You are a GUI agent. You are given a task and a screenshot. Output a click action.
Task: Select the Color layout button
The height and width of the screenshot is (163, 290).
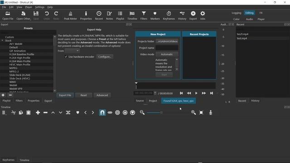(236, 19)
